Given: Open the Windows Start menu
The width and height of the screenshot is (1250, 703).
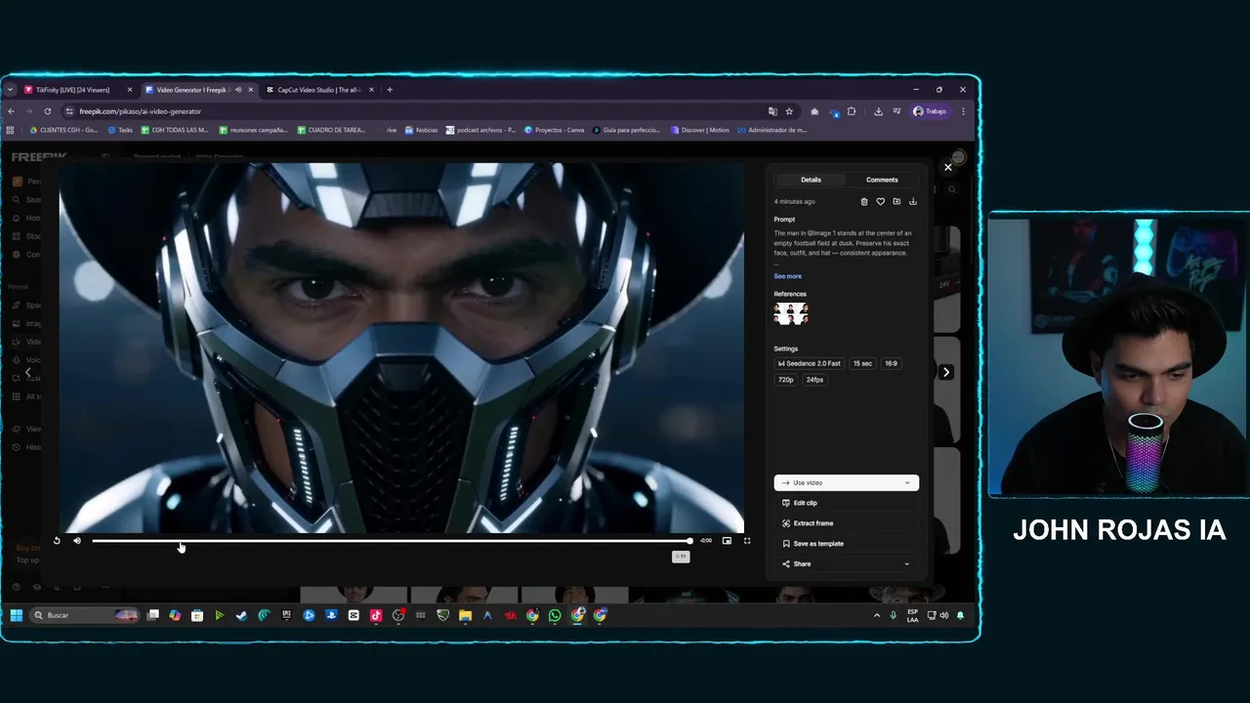Looking at the screenshot, I should click(17, 615).
